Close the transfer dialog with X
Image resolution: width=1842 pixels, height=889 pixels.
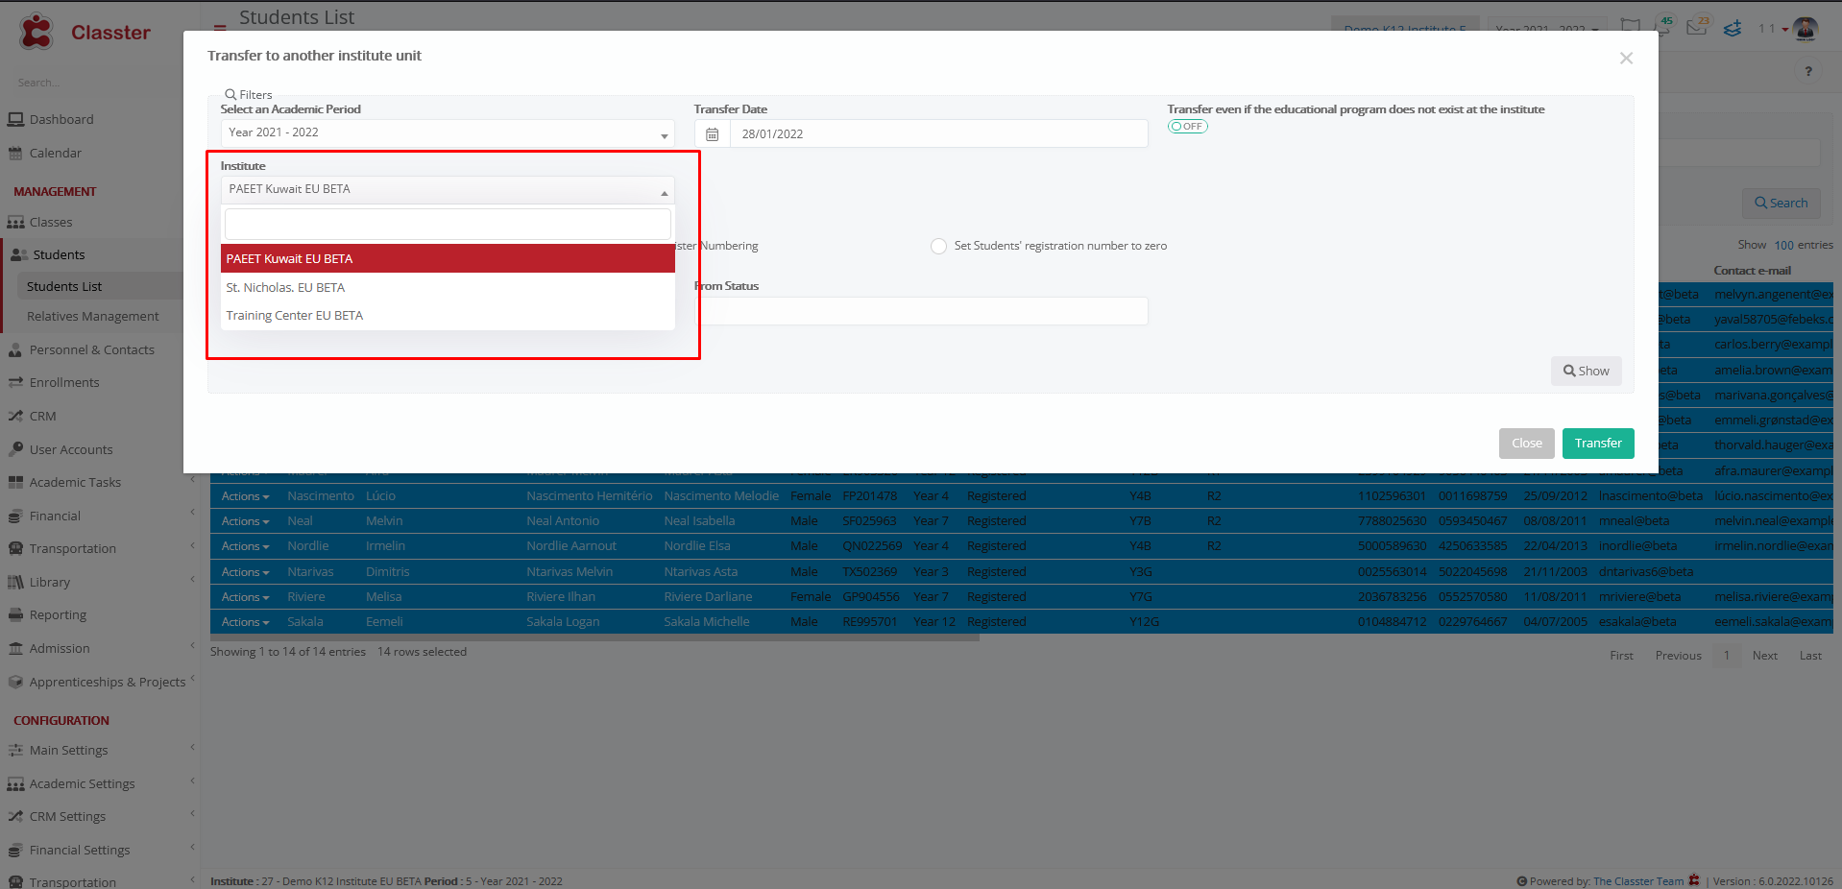(1626, 58)
